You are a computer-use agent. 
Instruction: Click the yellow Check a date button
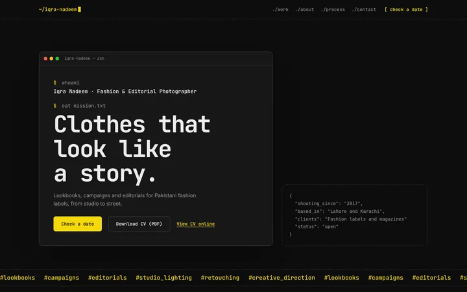click(77, 224)
